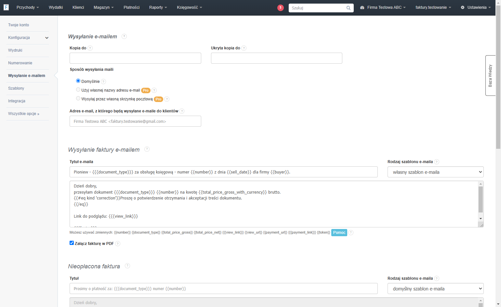The height and width of the screenshot is (307, 501).
Task: Open the Raporty menu
Action: point(158,7)
